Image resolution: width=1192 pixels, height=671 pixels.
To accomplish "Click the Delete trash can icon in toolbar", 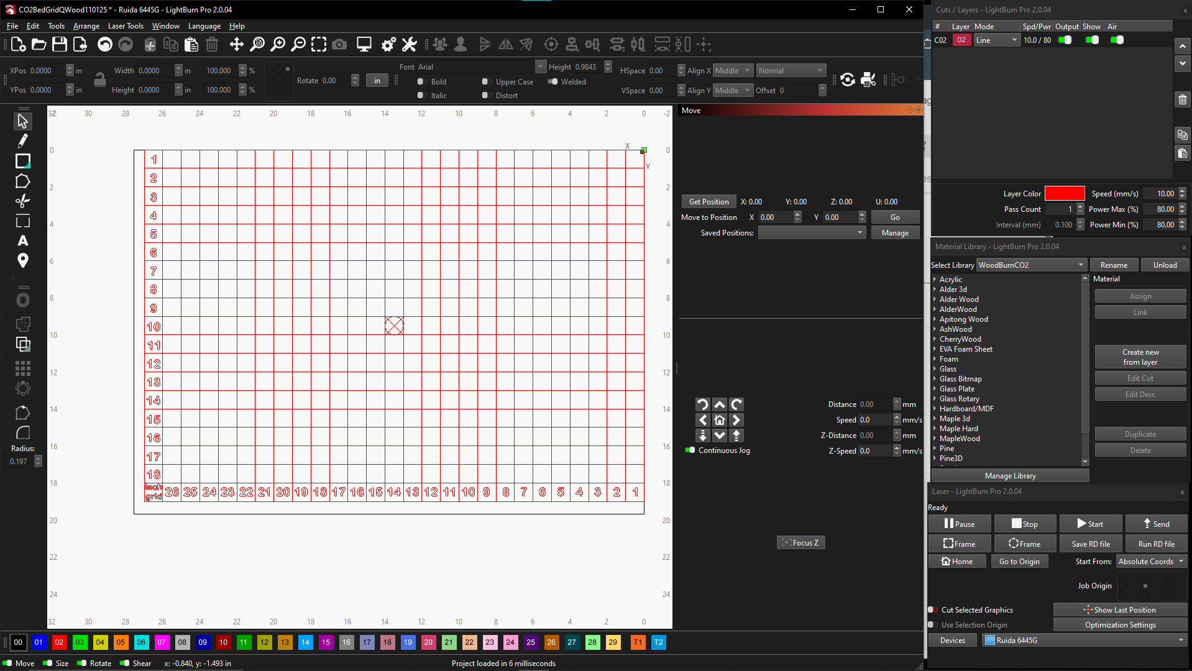I will [x=212, y=44].
